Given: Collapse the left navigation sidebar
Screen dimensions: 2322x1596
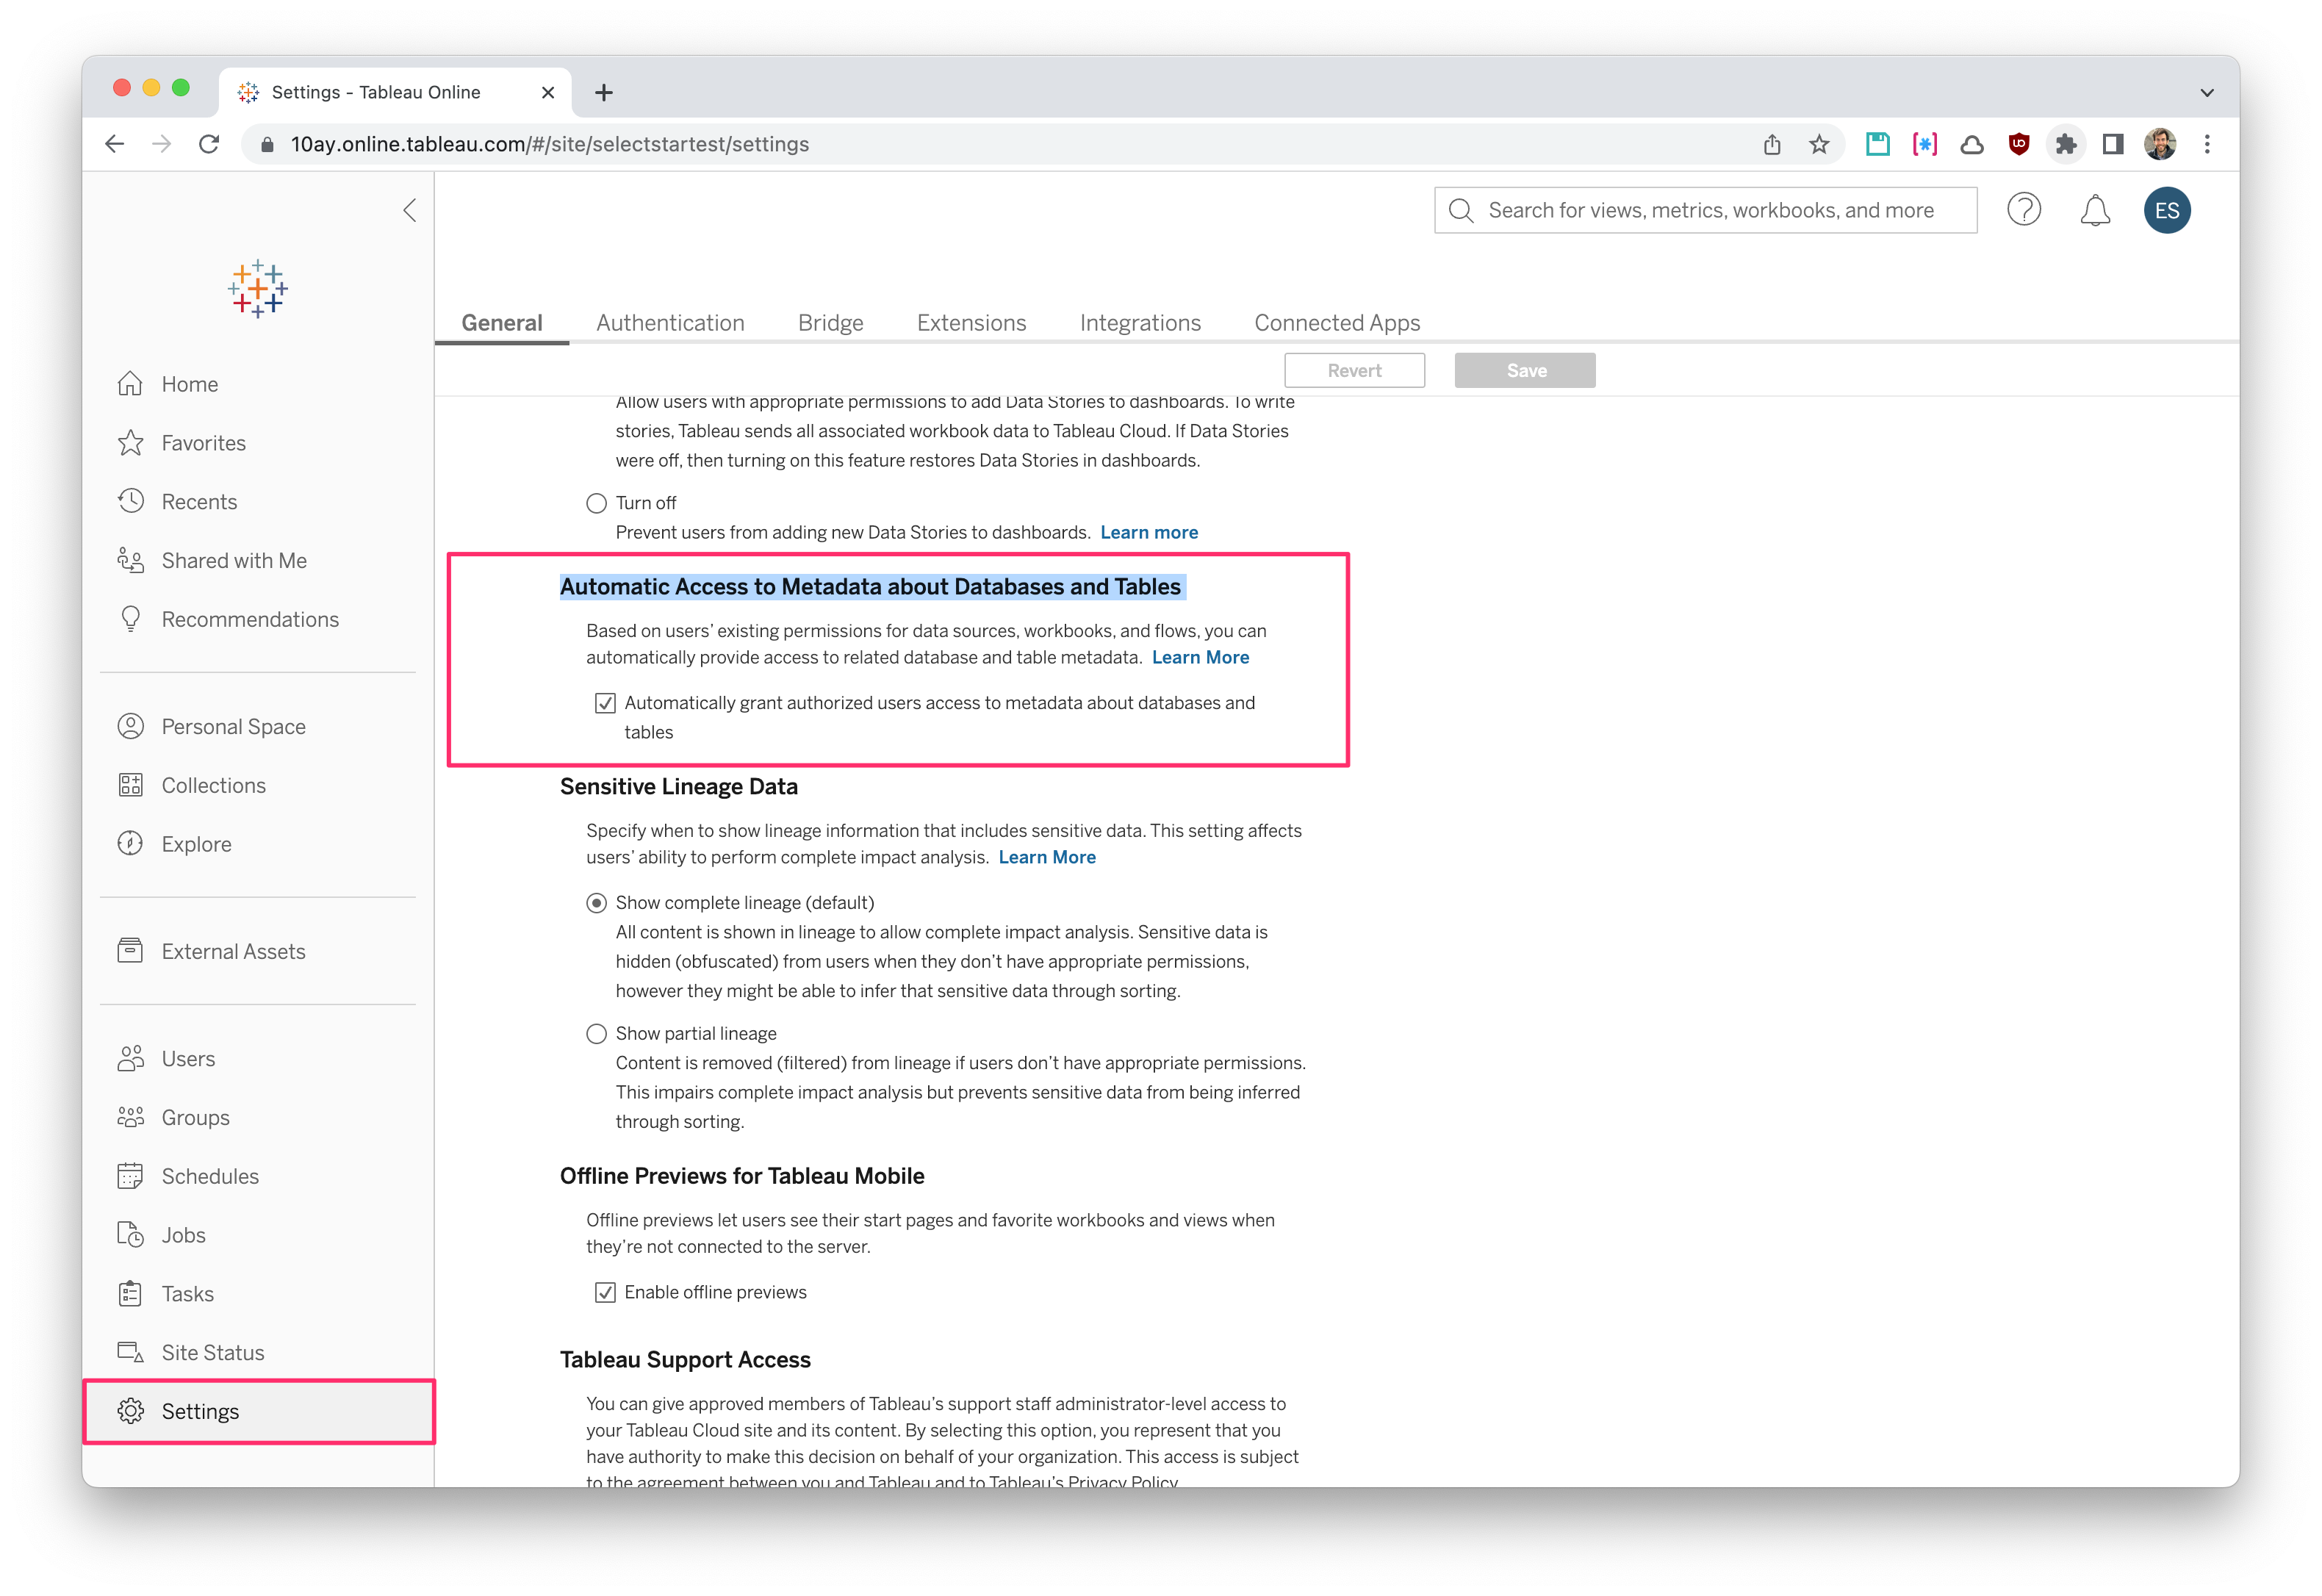Looking at the screenshot, I should [409, 210].
